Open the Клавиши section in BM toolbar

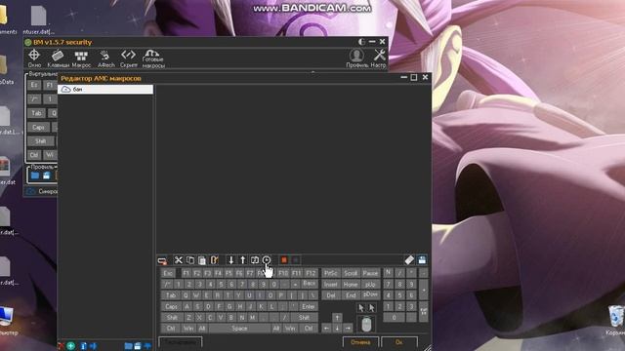tap(59, 58)
